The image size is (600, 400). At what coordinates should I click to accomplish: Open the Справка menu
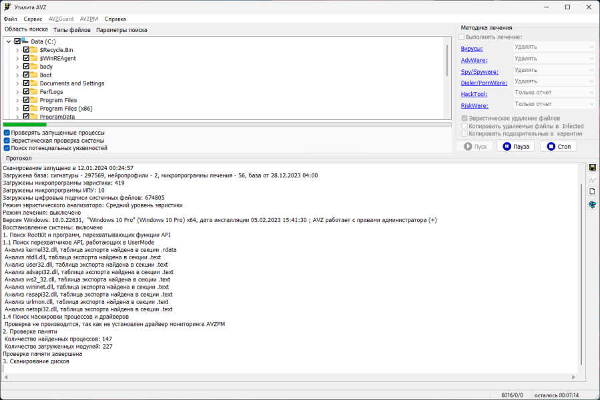click(x=115, y=19)
